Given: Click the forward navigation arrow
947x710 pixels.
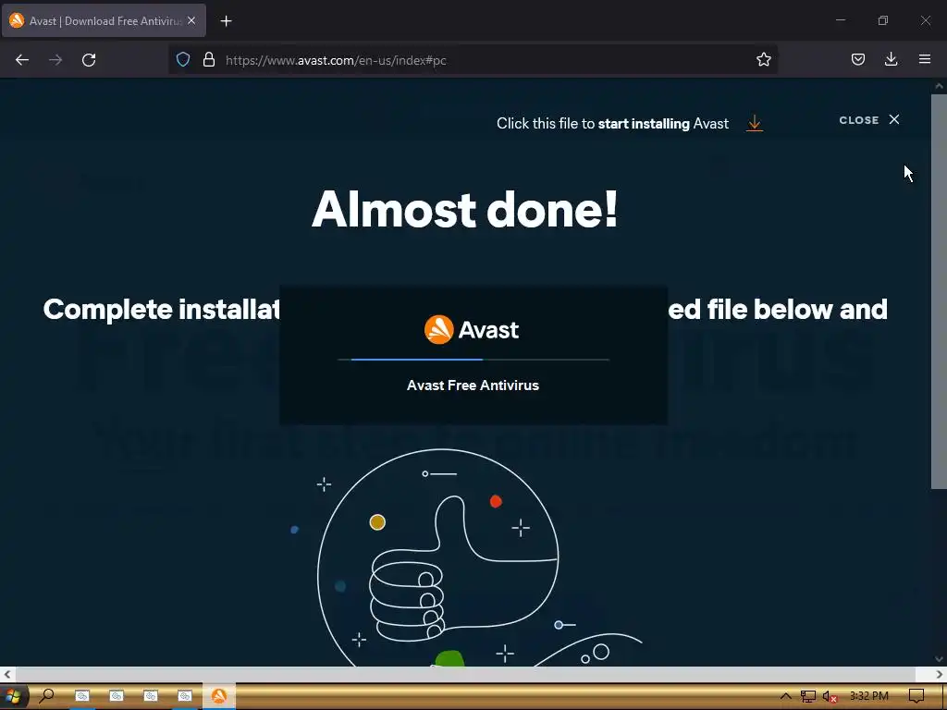Looking at the screenshot, I should tap(55, 60).
